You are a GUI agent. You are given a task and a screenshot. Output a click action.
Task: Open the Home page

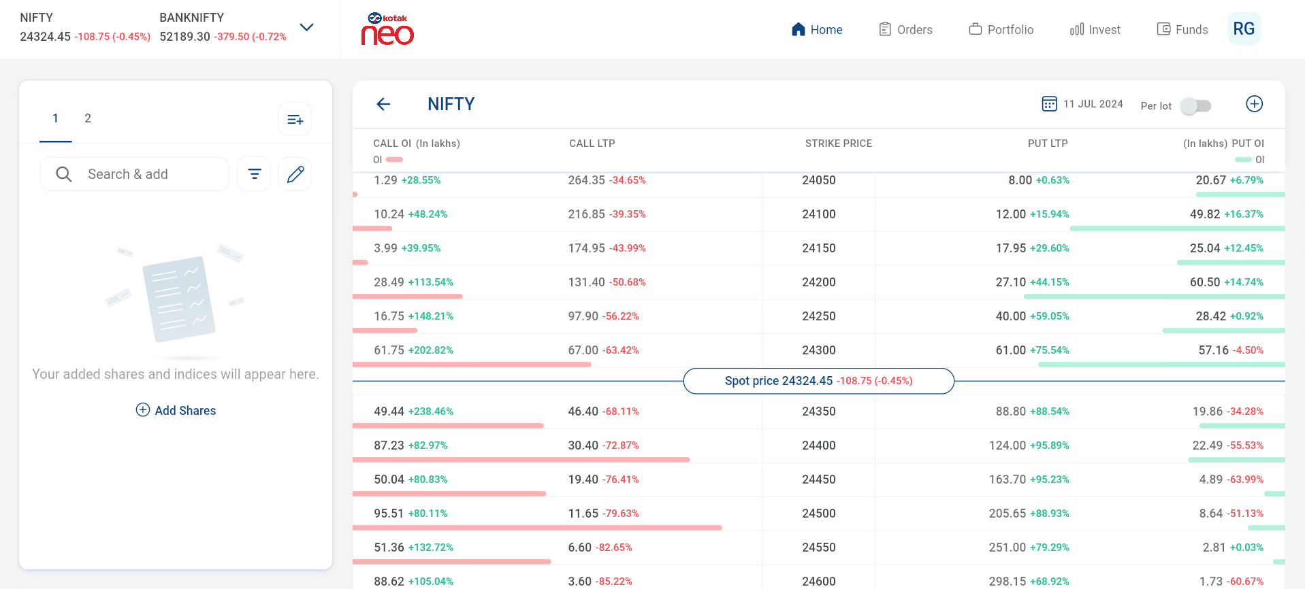click(x=817, y=29)
